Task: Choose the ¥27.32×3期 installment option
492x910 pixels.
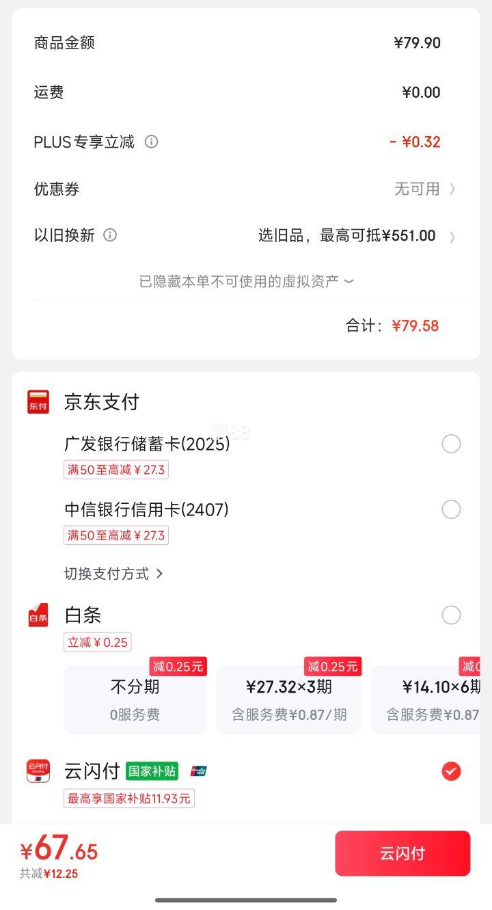Action: tap(289, 699)
